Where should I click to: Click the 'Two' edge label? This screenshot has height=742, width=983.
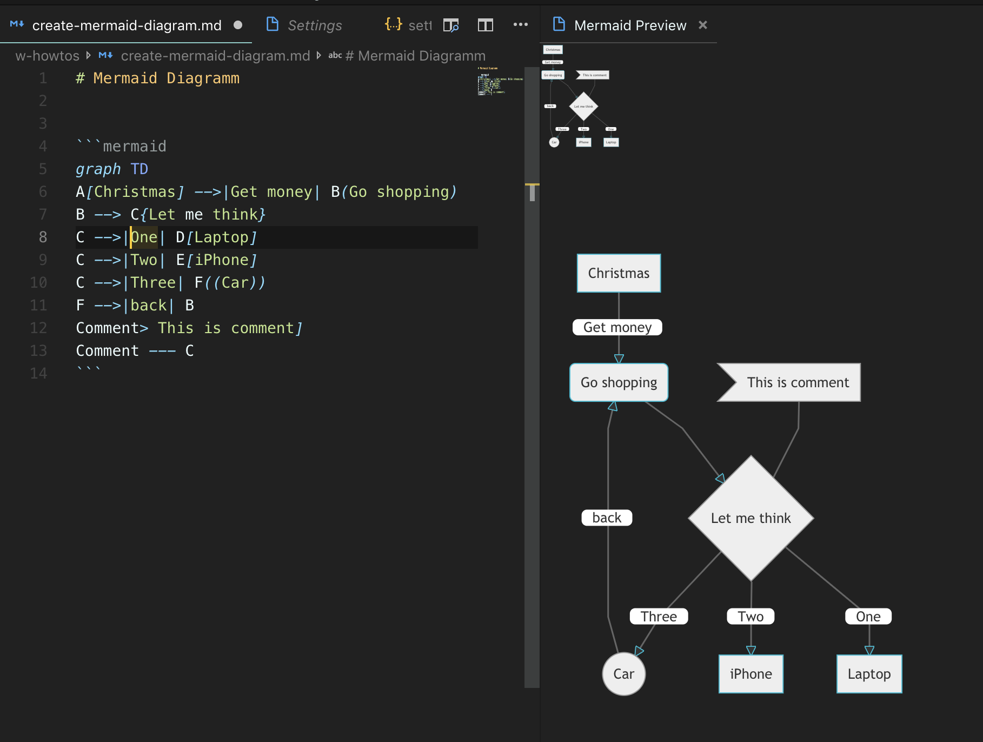click(x=750, y=617)
